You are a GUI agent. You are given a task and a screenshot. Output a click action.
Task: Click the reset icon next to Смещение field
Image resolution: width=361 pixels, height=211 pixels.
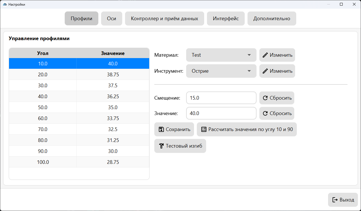click(265, 98)
